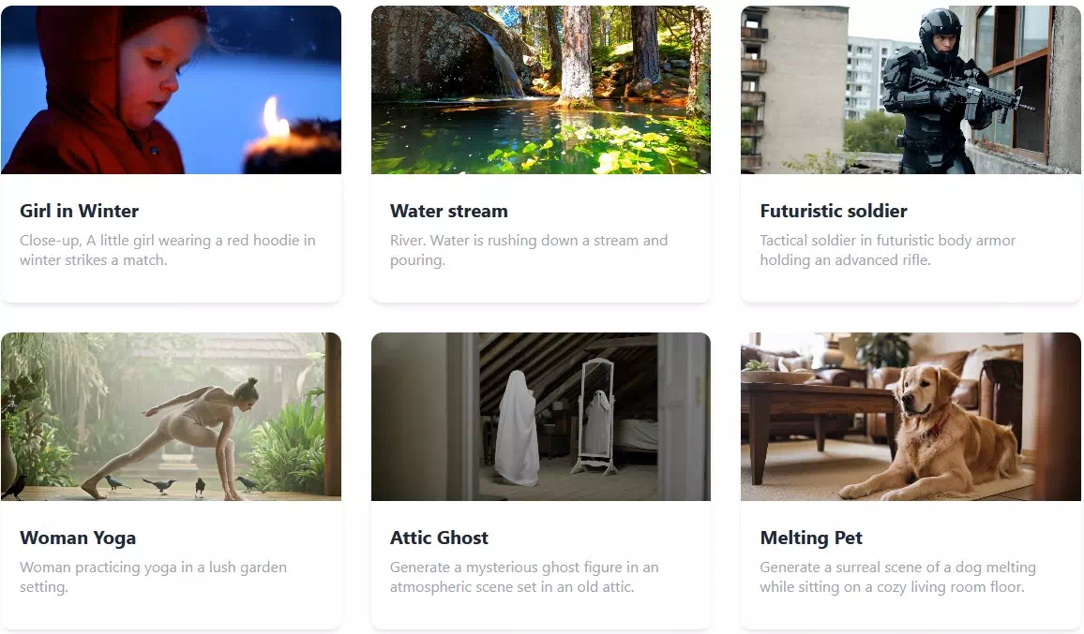Select the Attic Ghost mirror scene image

(x=541, y=417)
